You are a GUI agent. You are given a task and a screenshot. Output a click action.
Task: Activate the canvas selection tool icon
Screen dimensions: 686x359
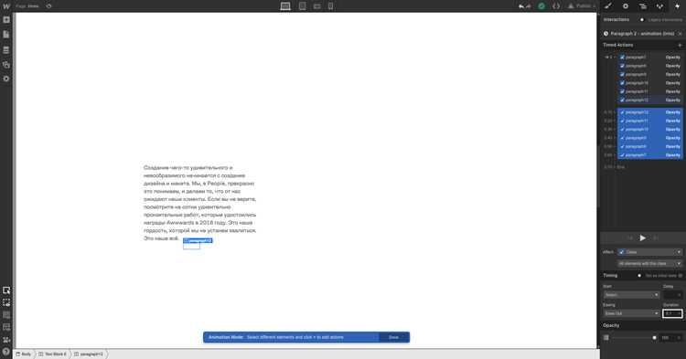[x=6, y=290]
